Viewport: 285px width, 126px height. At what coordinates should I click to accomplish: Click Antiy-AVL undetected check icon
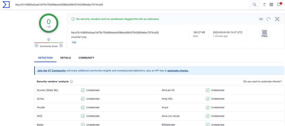pos(207,99)
